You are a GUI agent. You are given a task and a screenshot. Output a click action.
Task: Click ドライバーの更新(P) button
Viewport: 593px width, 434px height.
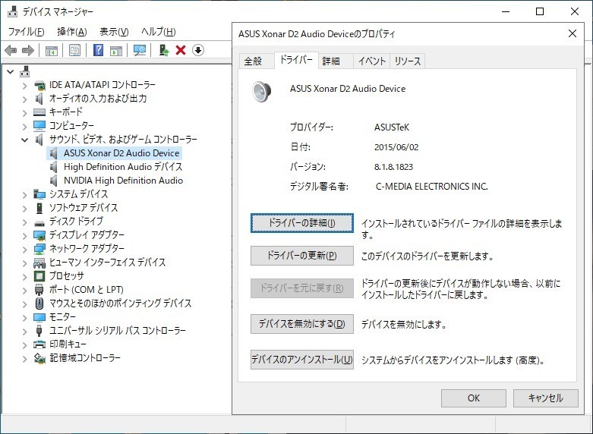click(x=301, y=256)
